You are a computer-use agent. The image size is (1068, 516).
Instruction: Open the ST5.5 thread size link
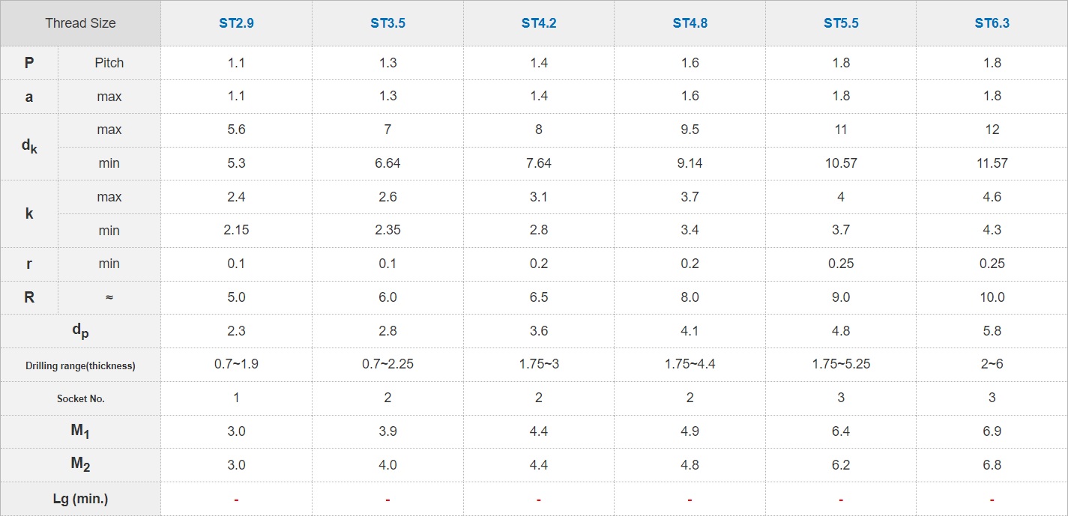click(841, 23)
